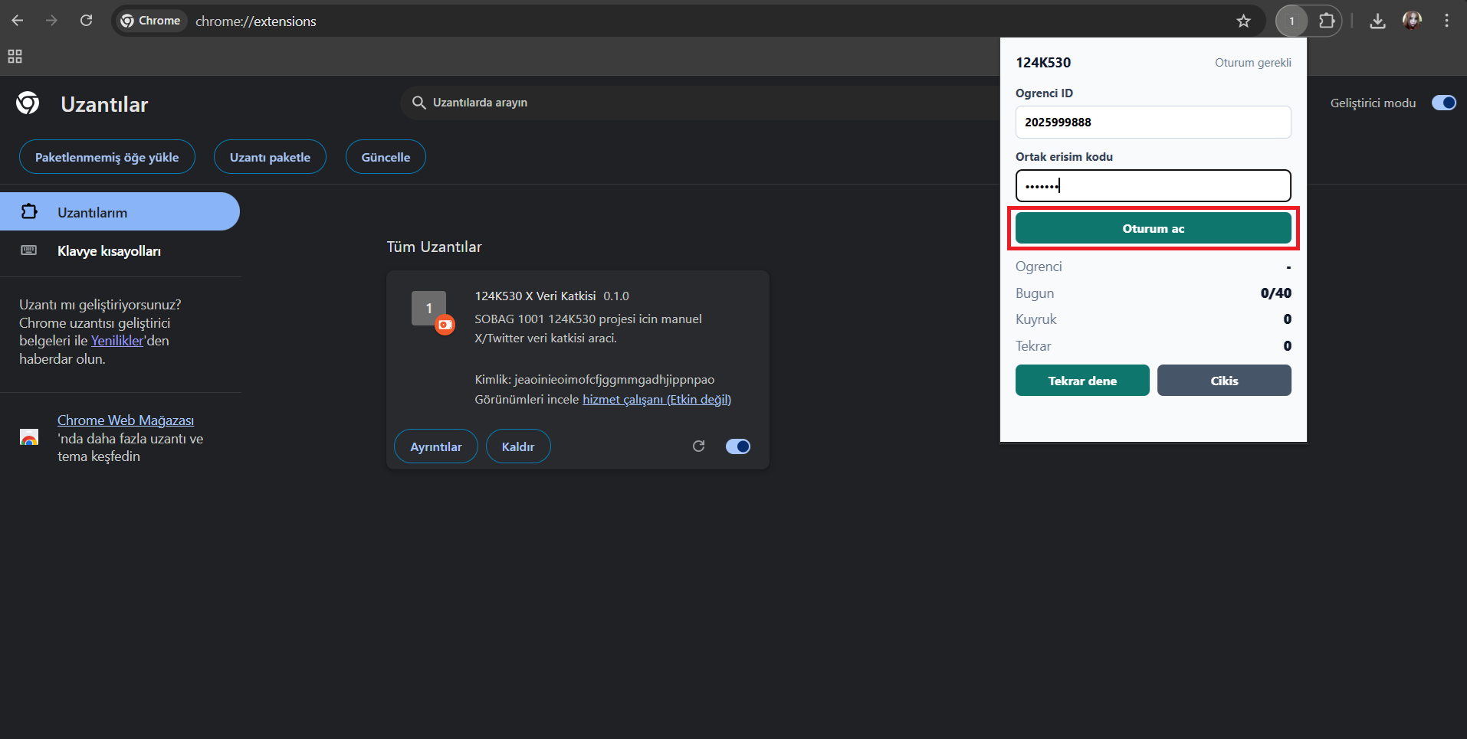The height and width of the screenshot is (739, 1467).
Task: Focus the Ogrenci ID input field
Action: click(1153, 122)
